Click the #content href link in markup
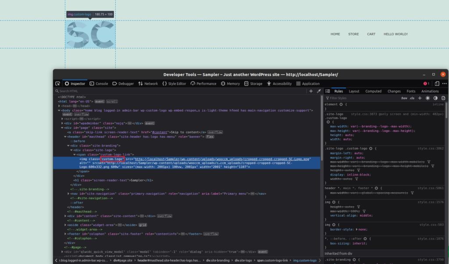Screen dimensions: 449x264 point(160,132)
